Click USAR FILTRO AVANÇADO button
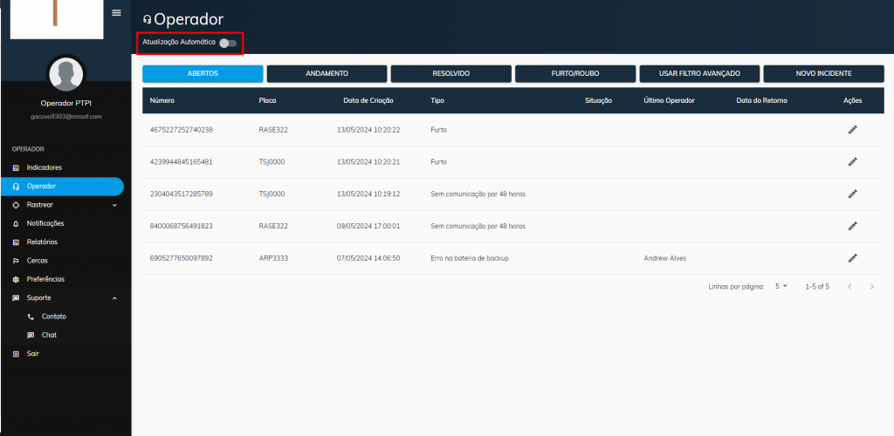This screenshot has width=894, height=436. tap(699, 74)
